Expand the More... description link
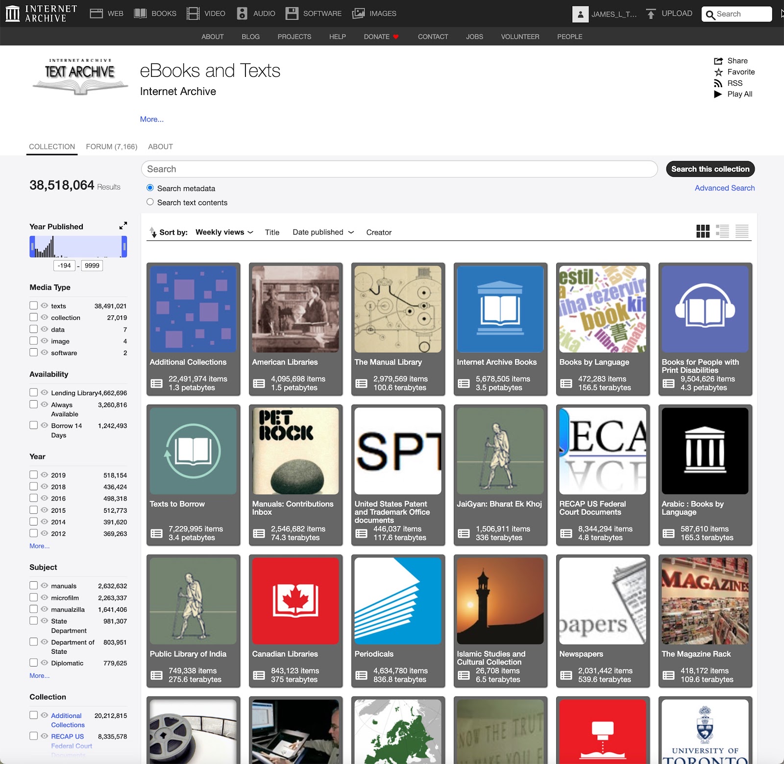The height and width of the screenshot is (764, 784). [152, 119]
